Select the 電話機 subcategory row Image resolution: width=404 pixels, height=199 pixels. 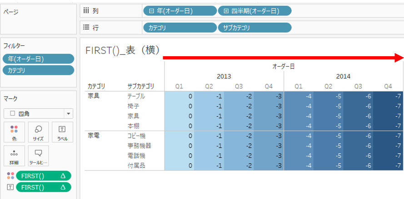(136, 156)
